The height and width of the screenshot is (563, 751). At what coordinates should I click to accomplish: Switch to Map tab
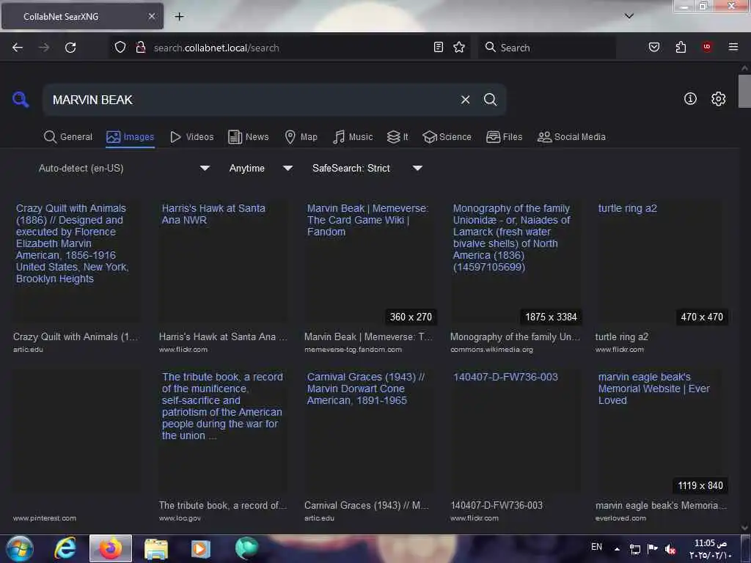(x=301, y=137)
